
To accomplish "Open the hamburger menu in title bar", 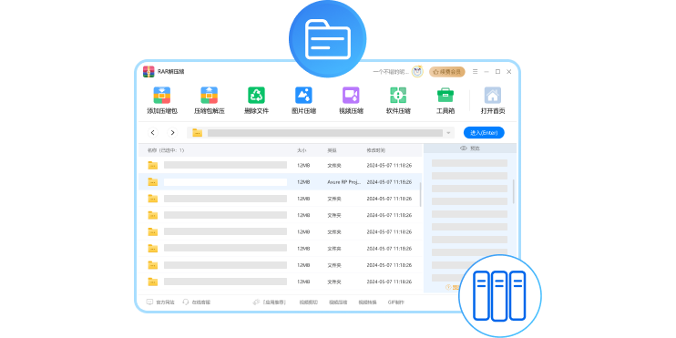I will [475, 72].
